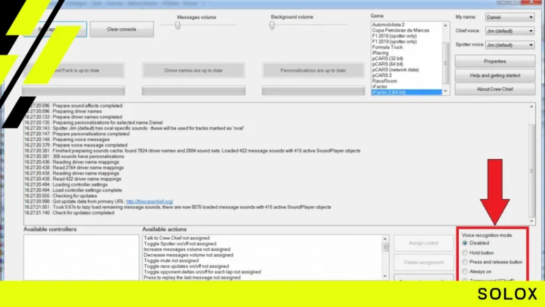Click the Assign control button
This screenshot has height=307, width=545.
tap(424, 243)
